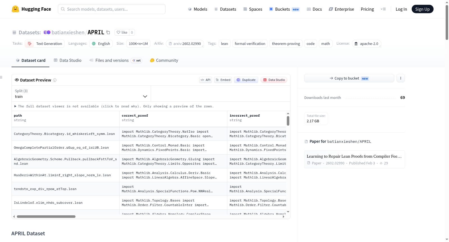Open Data Studio from preview header
This screenshot has height=242, width=449.
tap(274, 80)
